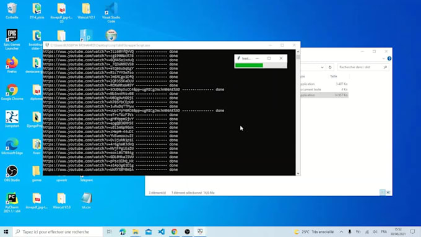
Task: Select the Epic Games Launcher desktop icon
Action: 12,40
